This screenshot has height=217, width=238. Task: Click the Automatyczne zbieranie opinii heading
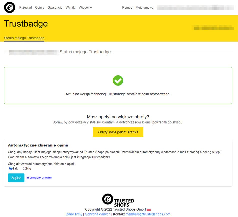coord(38,145)
